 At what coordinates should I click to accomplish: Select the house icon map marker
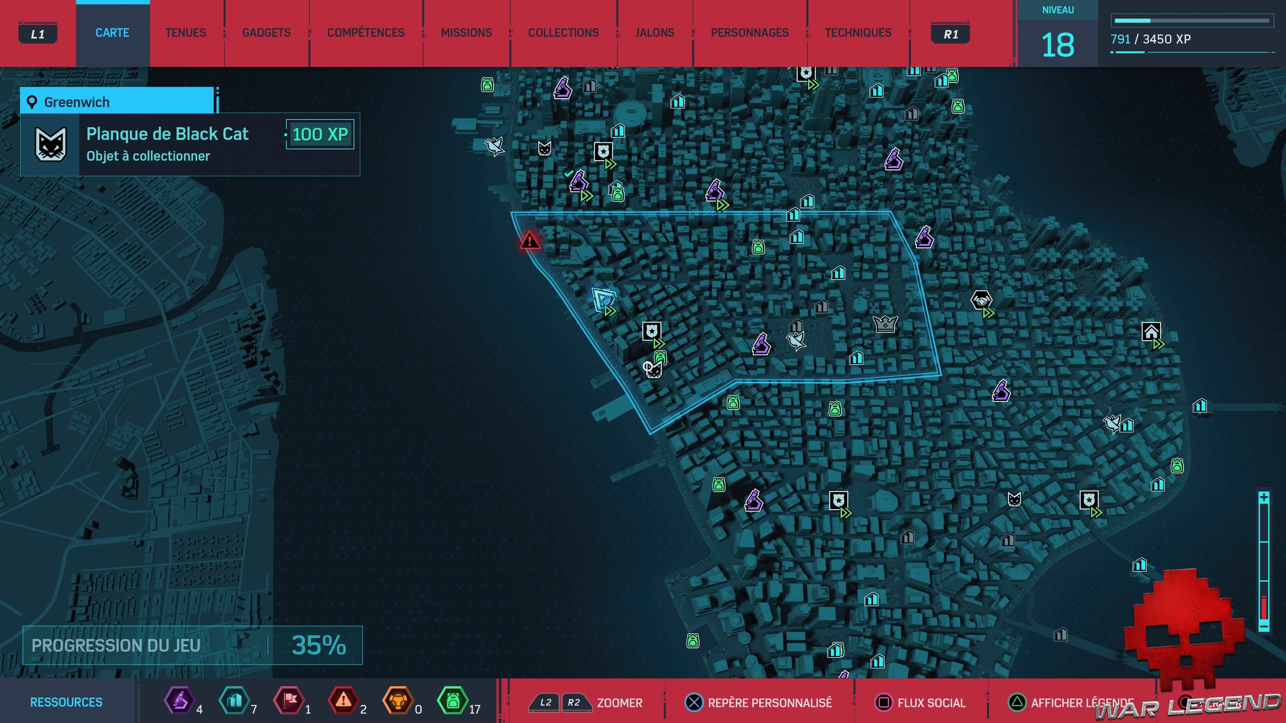click(1151, 332)
